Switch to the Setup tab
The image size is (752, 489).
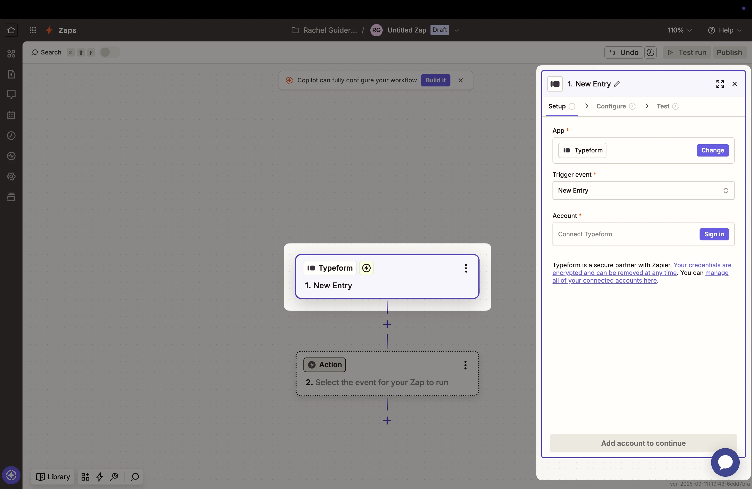pos(561,106)
